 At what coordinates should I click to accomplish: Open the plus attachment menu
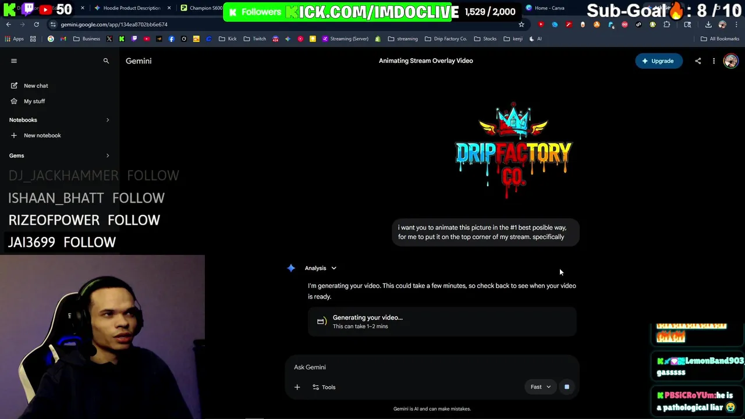(x=297, y=387)
